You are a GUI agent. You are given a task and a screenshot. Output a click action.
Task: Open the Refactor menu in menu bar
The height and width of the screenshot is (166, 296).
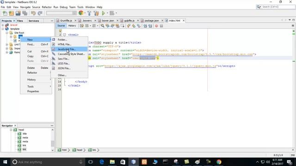click(x=47, y=7)
